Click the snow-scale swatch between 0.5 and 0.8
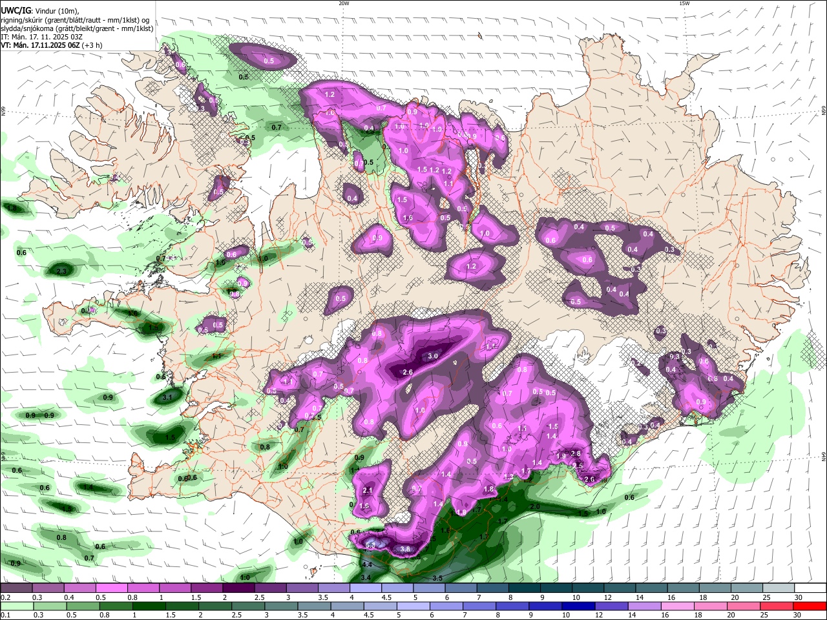The height and width of the screenshot is (620, 827). 111,588
